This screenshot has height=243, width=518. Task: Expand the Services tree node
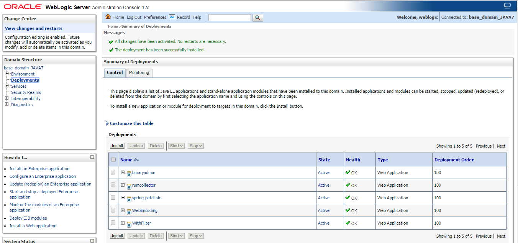pos(7,86)
